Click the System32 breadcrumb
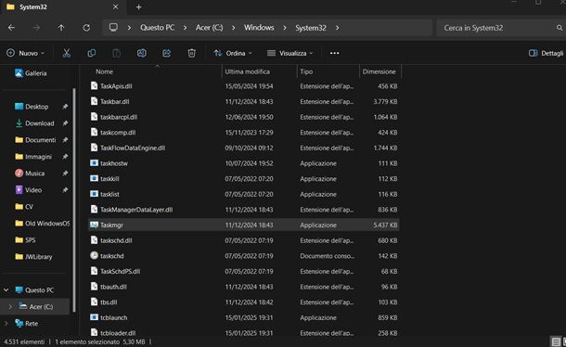The height and width of the screenshot is (347, 566). tap(311, 28)
